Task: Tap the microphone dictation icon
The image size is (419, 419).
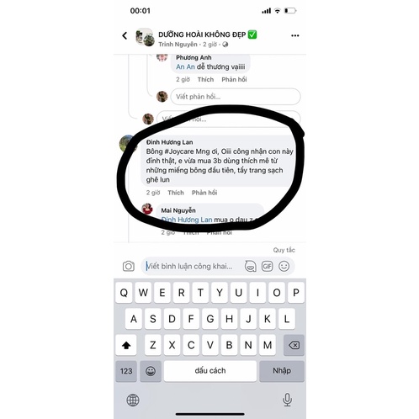Action: [287, 400]
